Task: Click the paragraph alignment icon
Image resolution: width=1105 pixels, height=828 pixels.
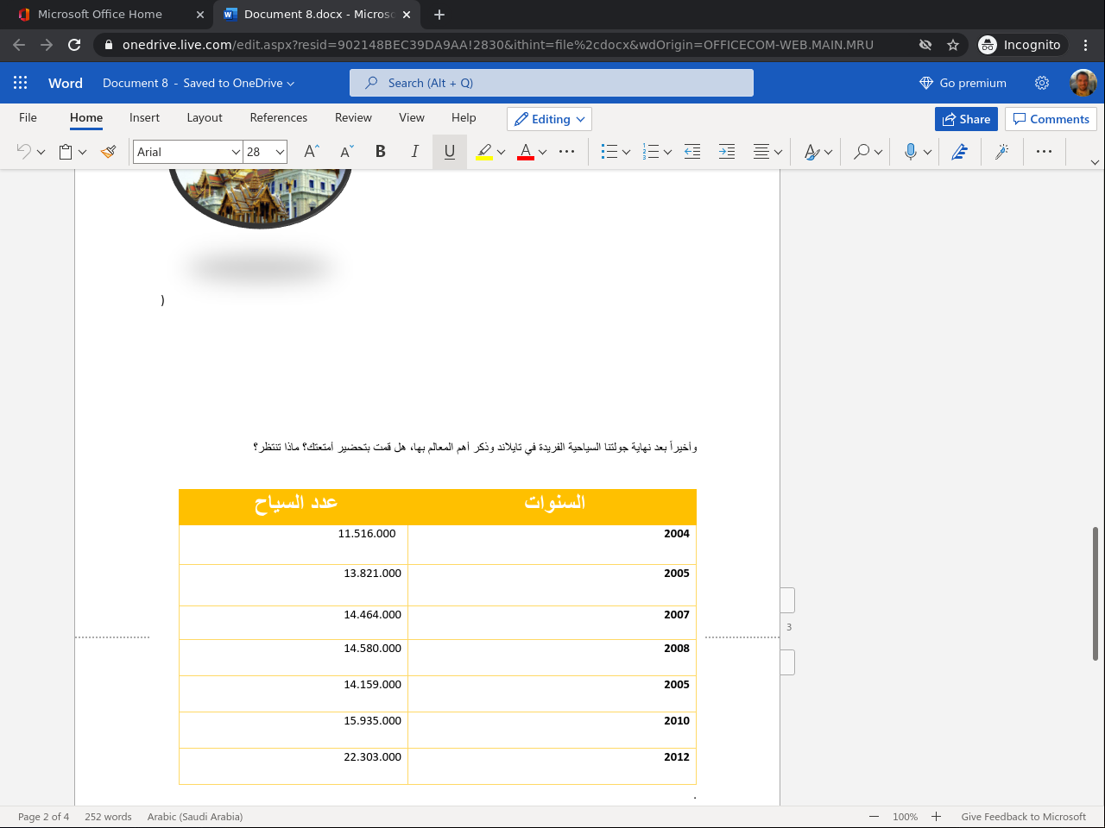Action: (761, 152)
